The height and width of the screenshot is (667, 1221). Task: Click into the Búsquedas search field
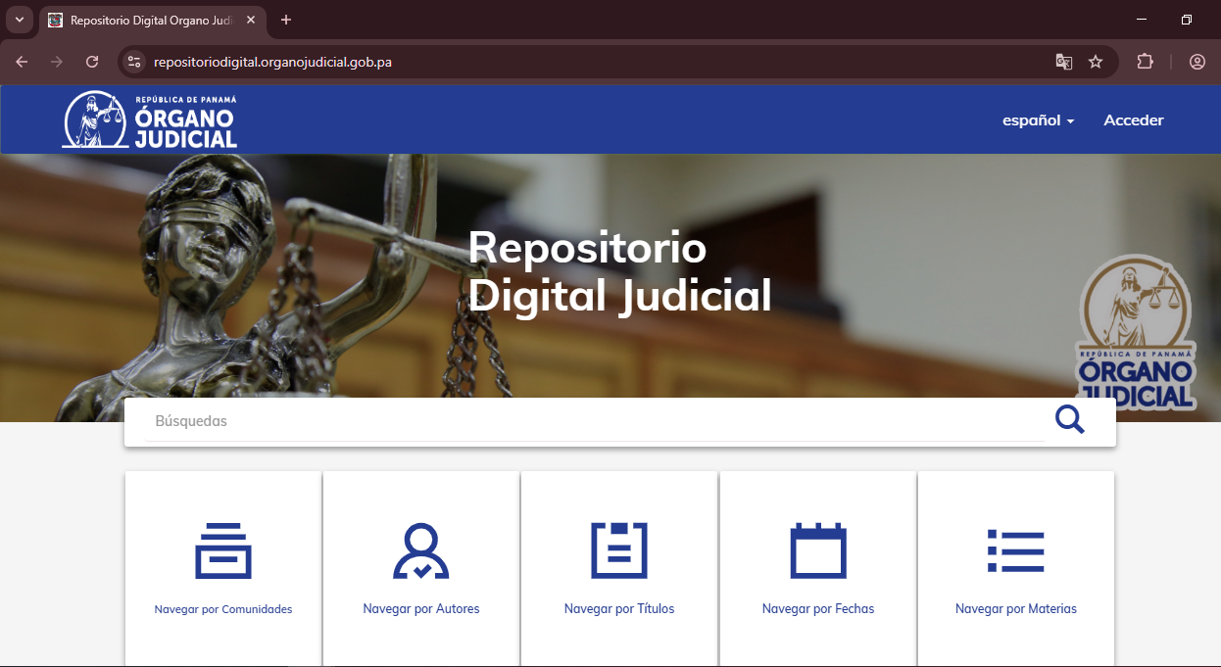(x=588, y=421)
